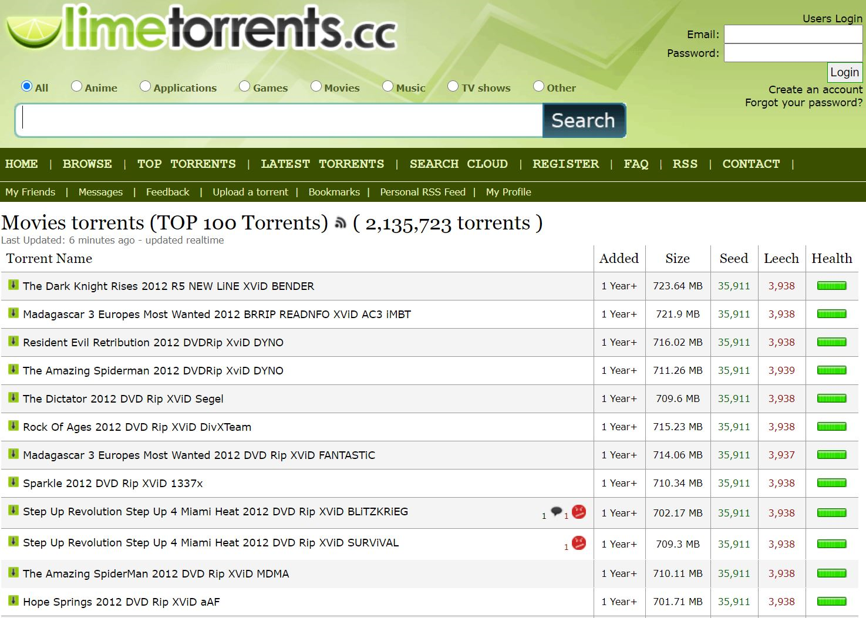Click download icon for The Amazing Spiderman DYNO
The height and width of the screenshot is (618, 866).
coord(13,370)
